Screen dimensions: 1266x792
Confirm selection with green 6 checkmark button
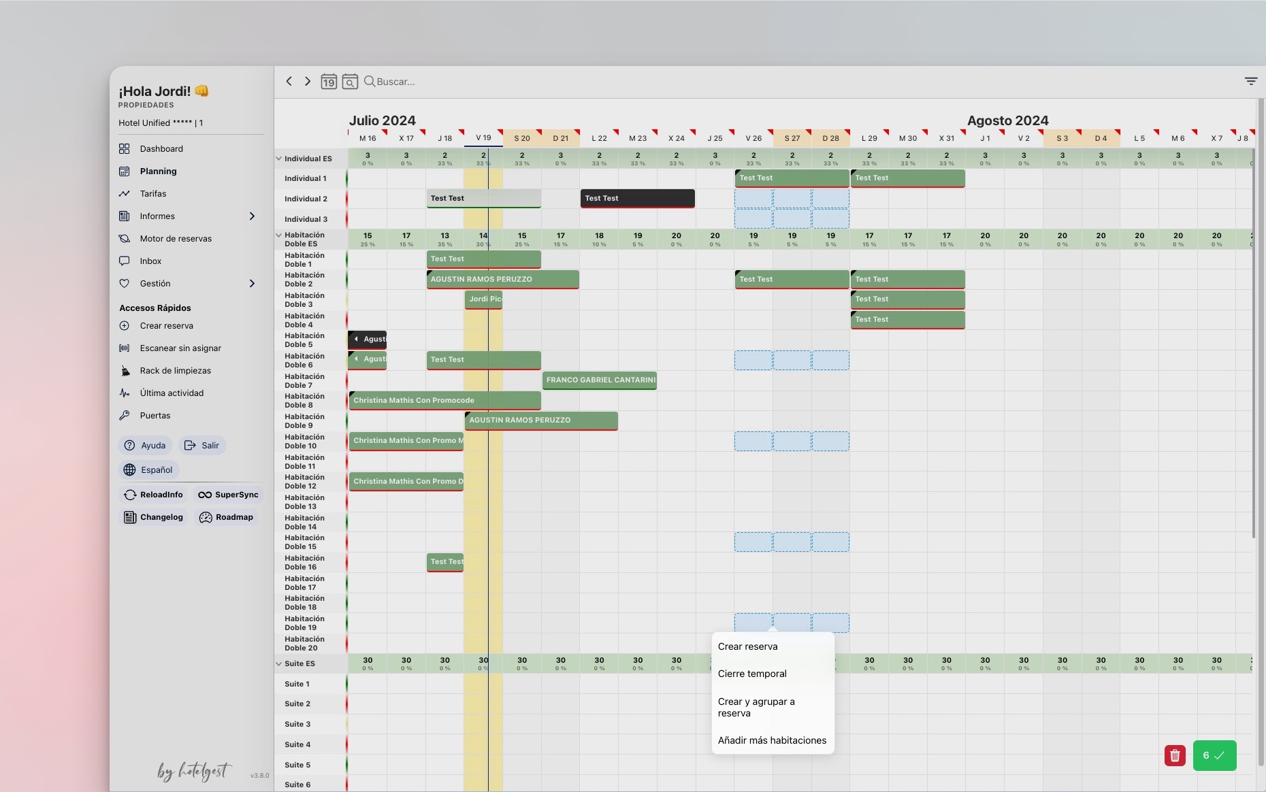(1214, 755)
